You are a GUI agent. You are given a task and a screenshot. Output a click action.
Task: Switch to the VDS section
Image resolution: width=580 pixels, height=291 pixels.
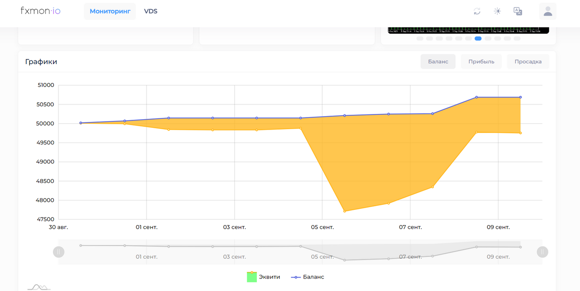[x=151, y=11]
